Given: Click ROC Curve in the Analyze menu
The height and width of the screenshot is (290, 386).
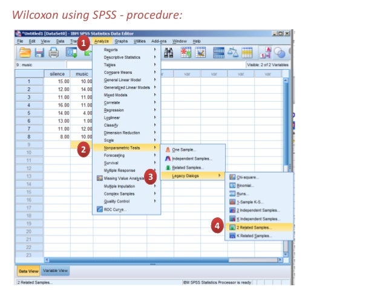Looking at the screenshot, I should tap(126, 209).
